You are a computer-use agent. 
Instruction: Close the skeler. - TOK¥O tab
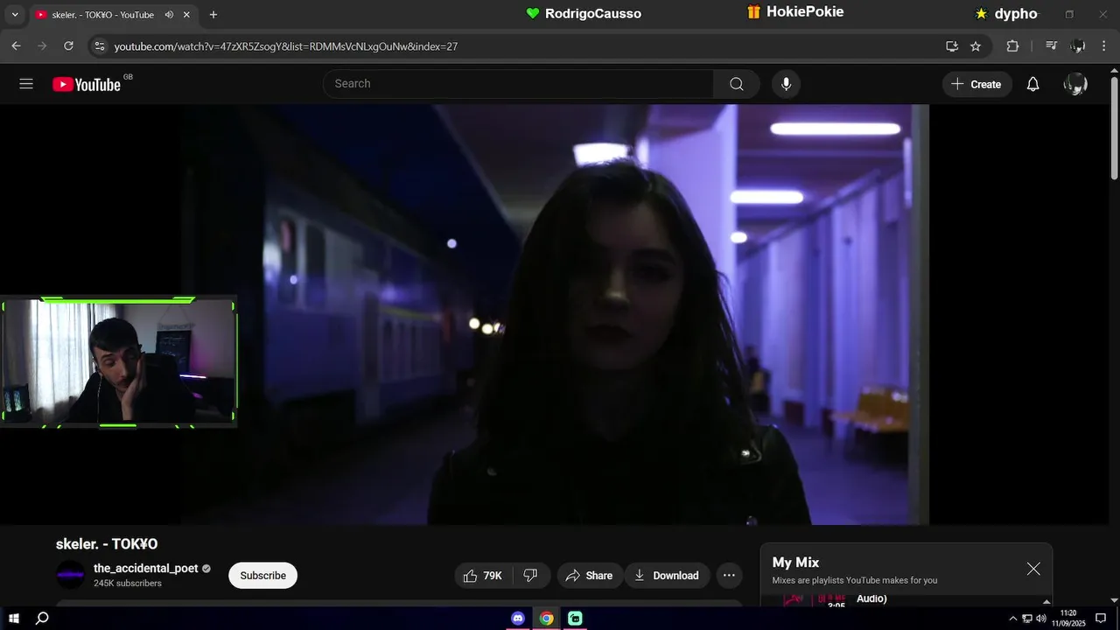click(x=186, y=15)
